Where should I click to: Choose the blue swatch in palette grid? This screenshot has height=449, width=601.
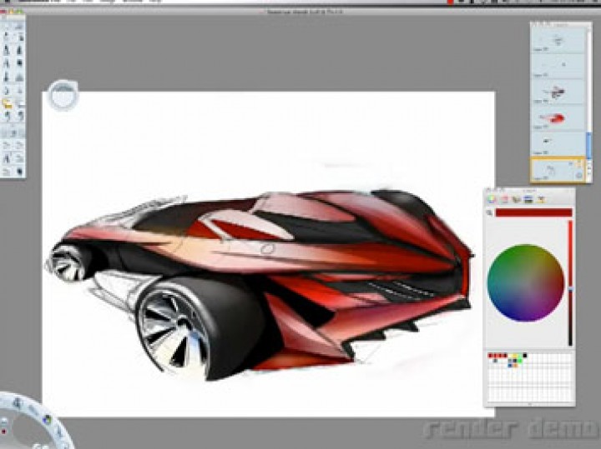tap(510, 365)
